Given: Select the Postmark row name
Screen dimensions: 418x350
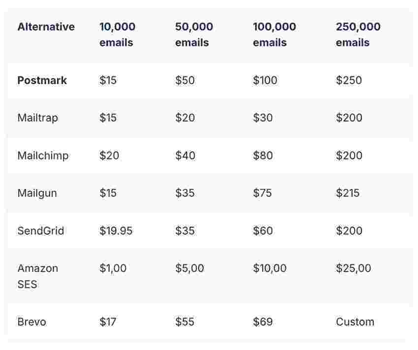Looking at the screenshot, I should click(42, 80).
